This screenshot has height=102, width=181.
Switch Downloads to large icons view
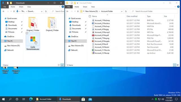(x=62, y=65)
